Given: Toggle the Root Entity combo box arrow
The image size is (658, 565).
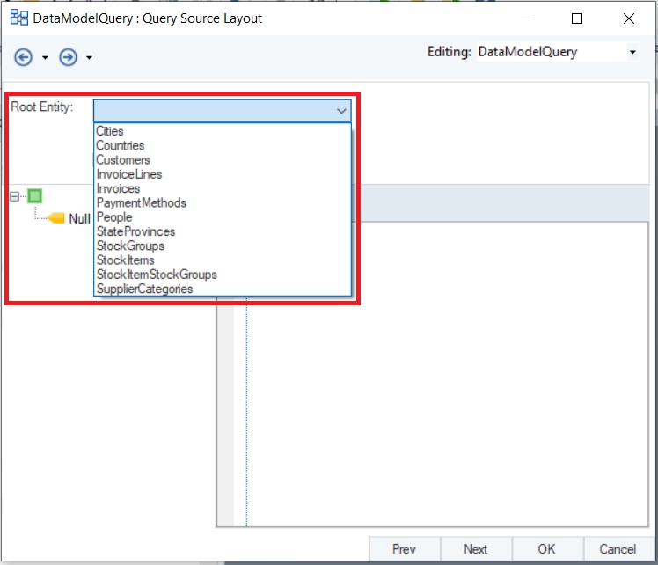Looking at the screenshot, I should coord(341,111).
